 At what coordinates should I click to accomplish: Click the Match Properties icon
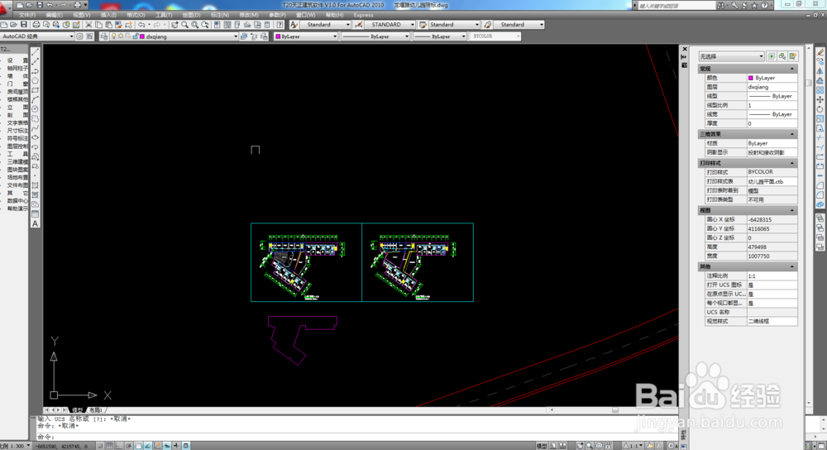click(x=118, y=25)
